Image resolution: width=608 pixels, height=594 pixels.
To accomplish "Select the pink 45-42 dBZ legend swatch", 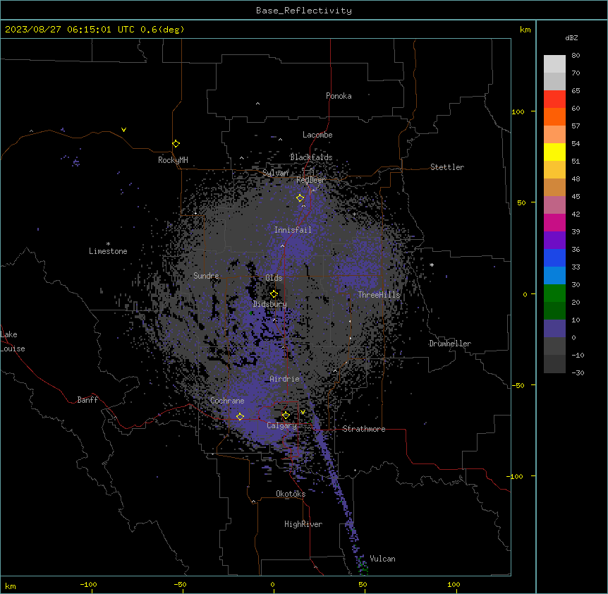I will [x=554, y=205].
